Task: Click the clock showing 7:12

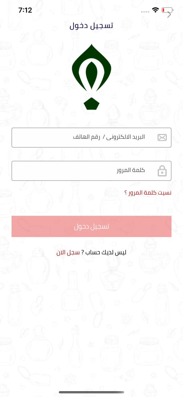Action: 25,10
